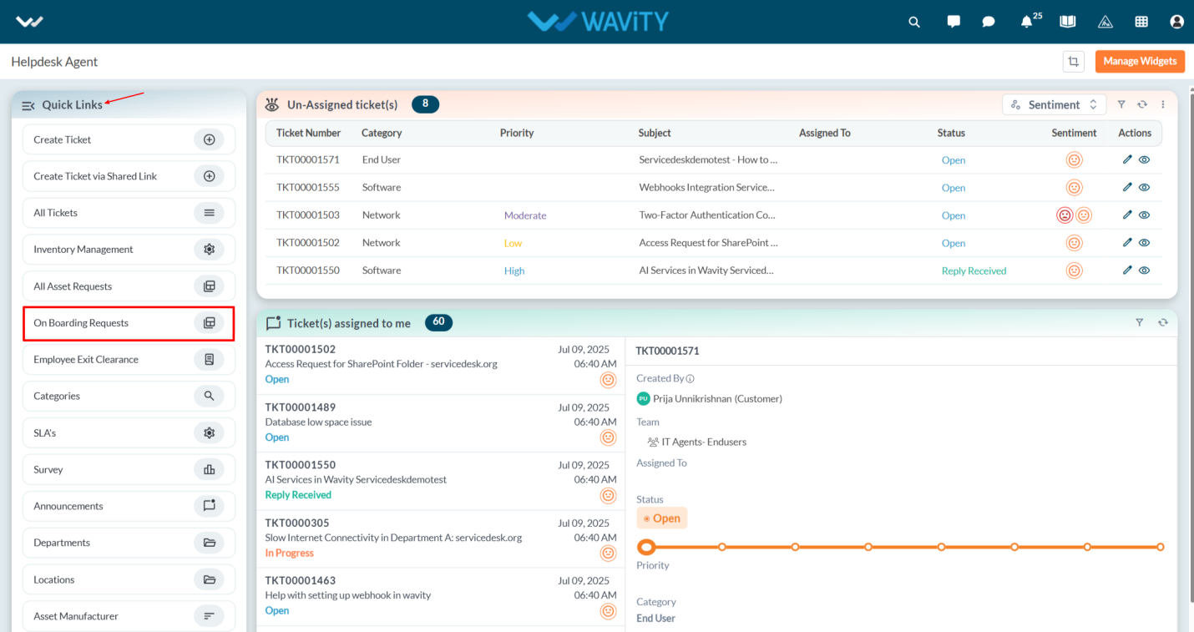
Task: Click red sad sentiment face on TKT00001503
Action: pos(1065,215)
